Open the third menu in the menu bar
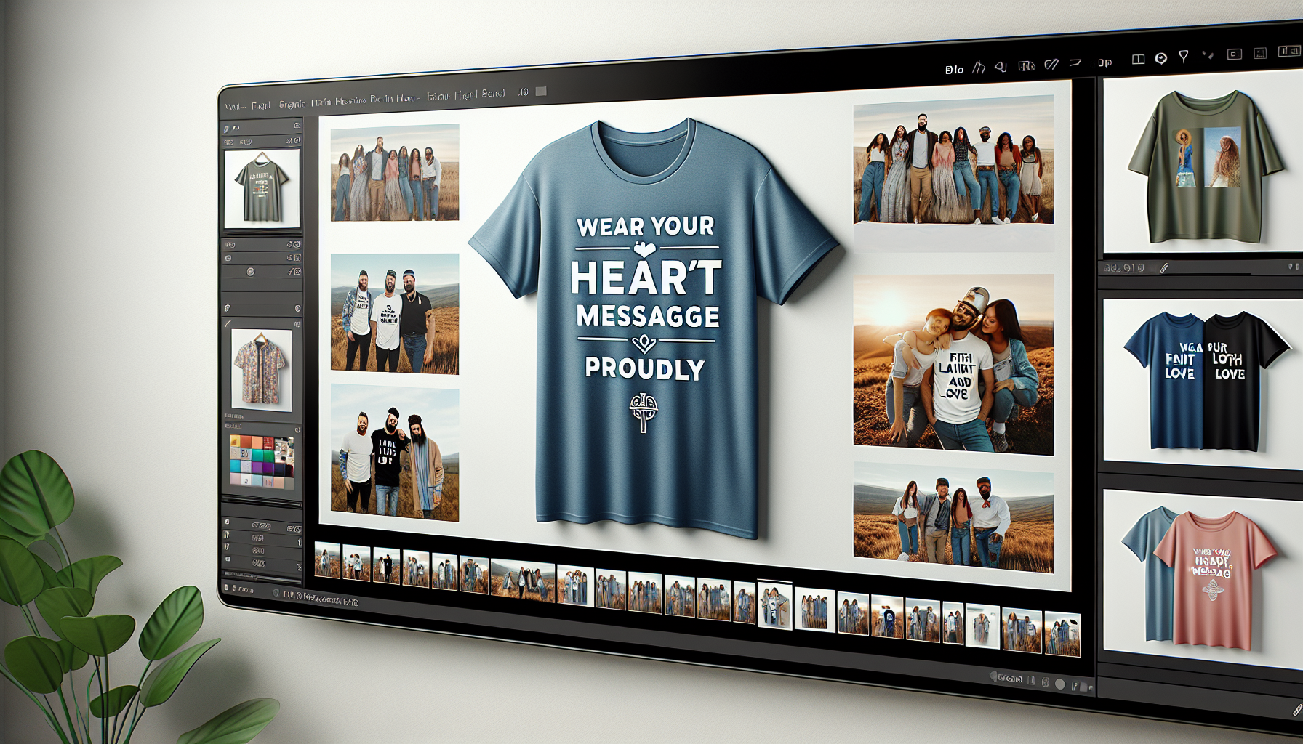 [292, 105]
